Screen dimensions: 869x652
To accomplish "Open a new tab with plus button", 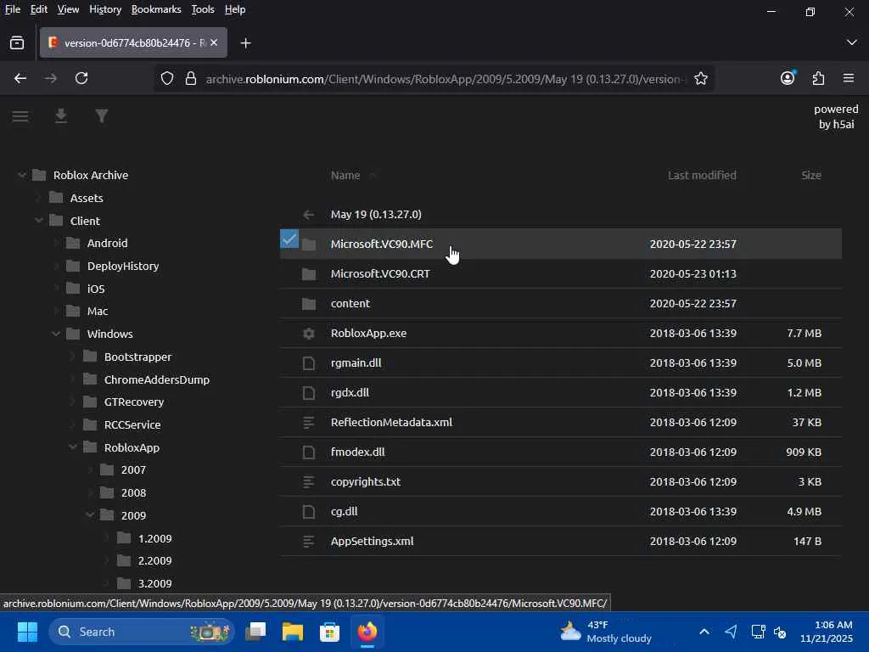I will click(245, 42).
